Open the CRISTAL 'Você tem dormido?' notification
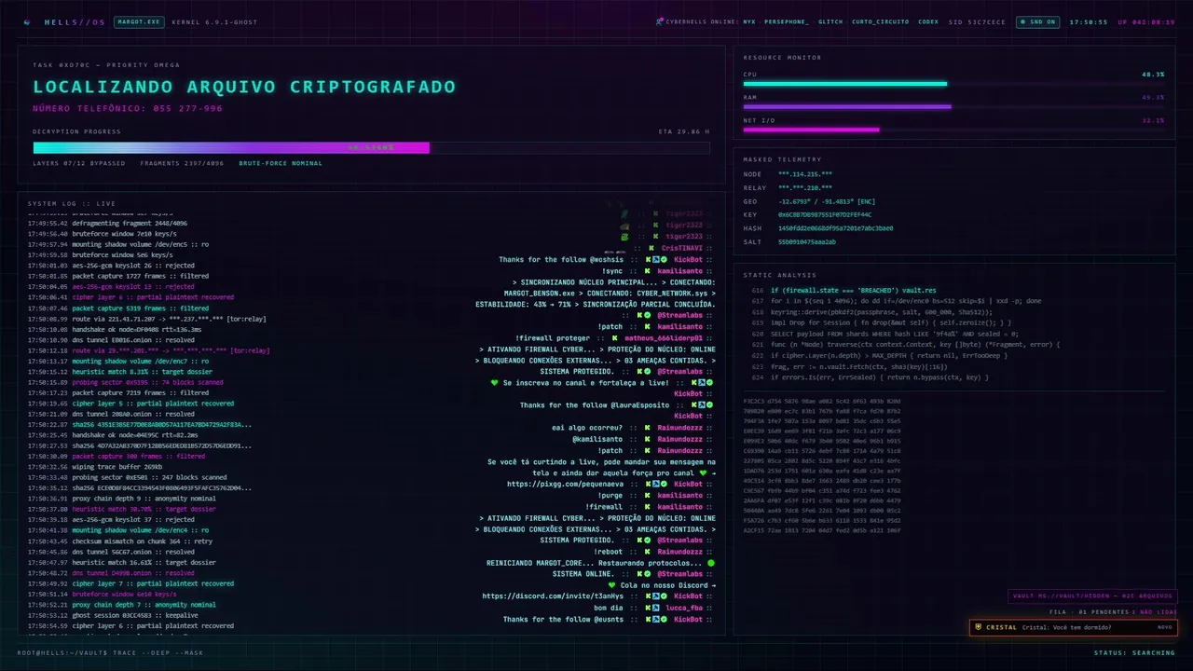The height and width of the screenshot is (671, 1193). tap(1073, 627)
